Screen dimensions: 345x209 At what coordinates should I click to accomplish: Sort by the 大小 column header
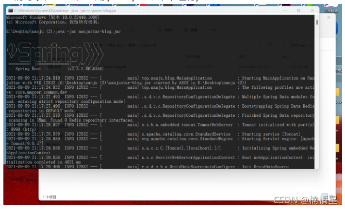click(286, 57)
